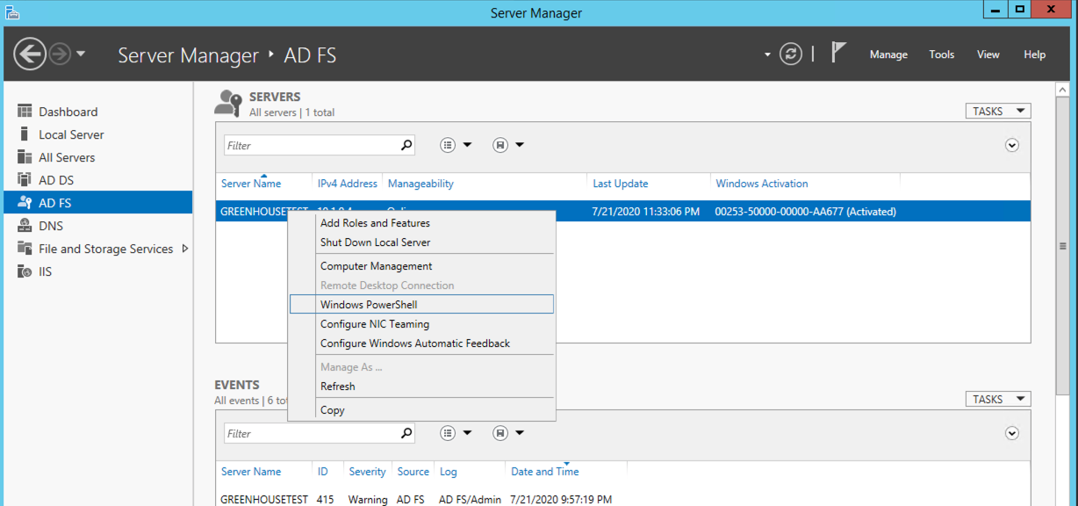Select the DNS icon in sidebar
Image resolution: width=1078 pixels, height=506 pixels.
tap(25, 226)
